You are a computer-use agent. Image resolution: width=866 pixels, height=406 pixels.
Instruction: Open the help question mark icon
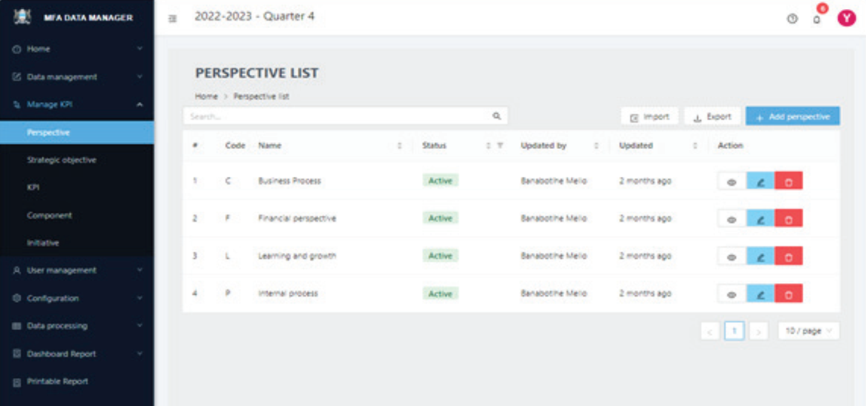pyautogui.click(x=792, y=19)
